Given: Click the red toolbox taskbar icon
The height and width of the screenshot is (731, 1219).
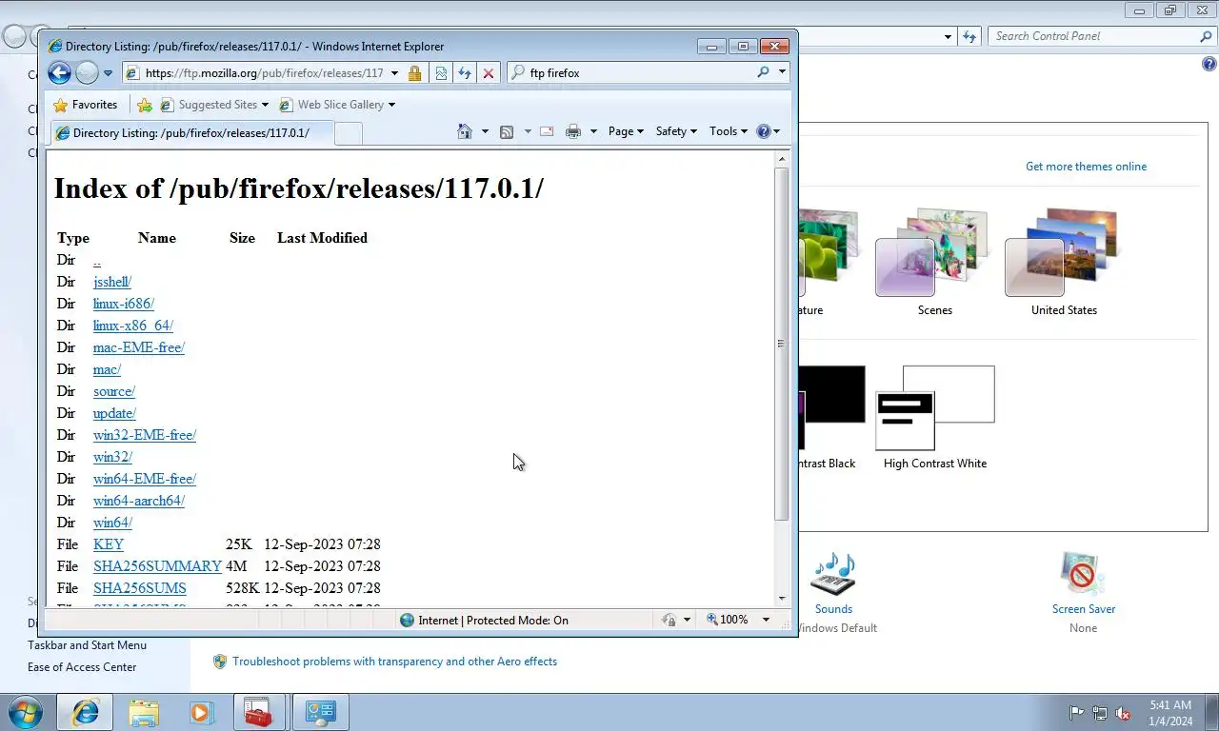Looking at the screenshot, I should (x=258, y=712).
